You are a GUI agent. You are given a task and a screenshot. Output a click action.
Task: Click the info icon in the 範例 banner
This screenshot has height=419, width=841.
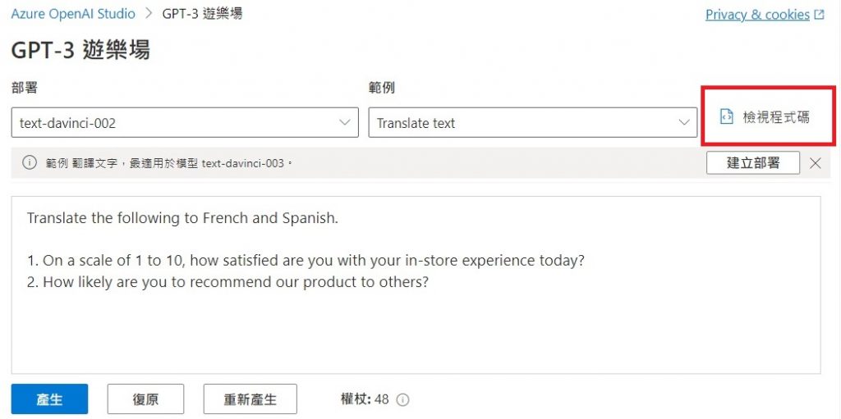tap(30, 163)
